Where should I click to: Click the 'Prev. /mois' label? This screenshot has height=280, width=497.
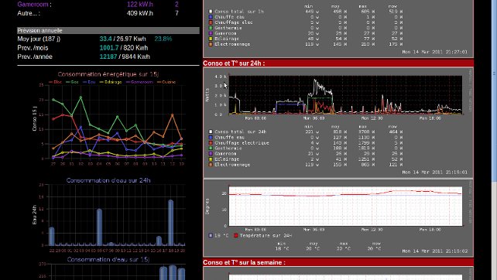pos(33,48)
